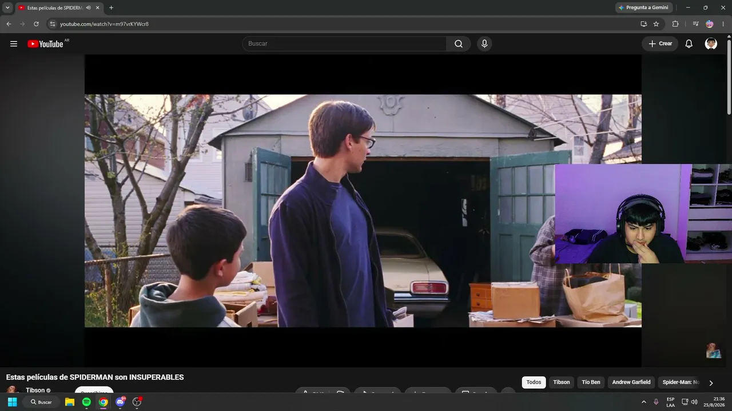Image resolution: width=732 pixels, height=411 pixels.
Task: Click the Pregunta a Gemini button
Action: (643, 8)
